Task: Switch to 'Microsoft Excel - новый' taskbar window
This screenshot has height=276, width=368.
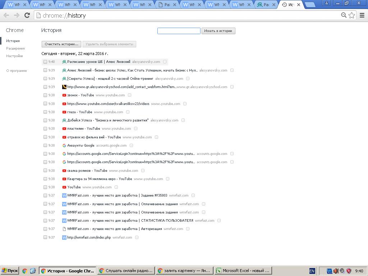Action: pos(243,271)
